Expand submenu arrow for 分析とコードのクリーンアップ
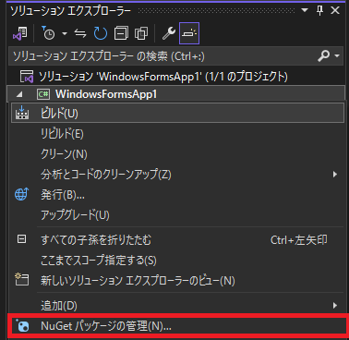Viewport: 349px width, 340px height. pos(335,175)
